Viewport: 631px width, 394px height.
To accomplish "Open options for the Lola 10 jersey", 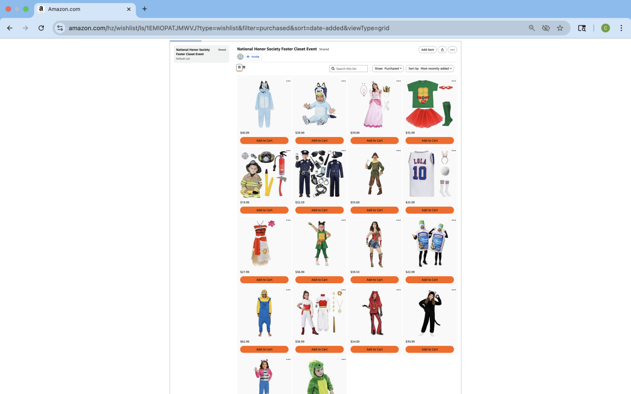I will (454, 151).
